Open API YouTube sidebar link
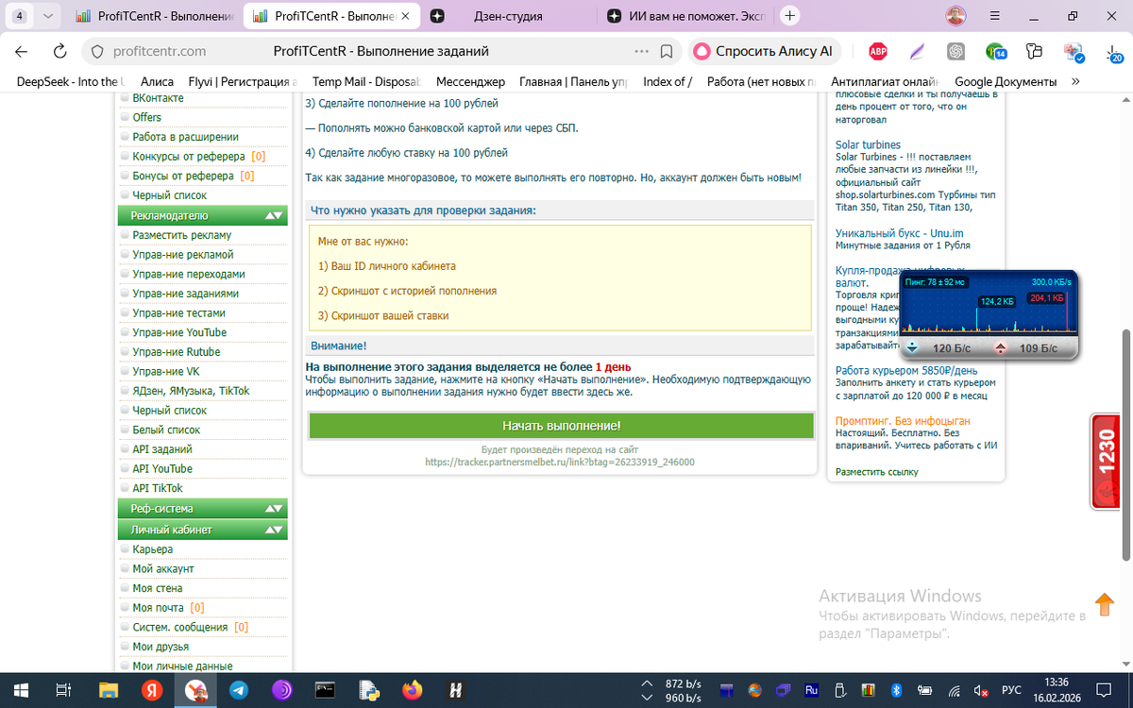The height and width of the screenshot is (708, 1133). coord(162,469)
